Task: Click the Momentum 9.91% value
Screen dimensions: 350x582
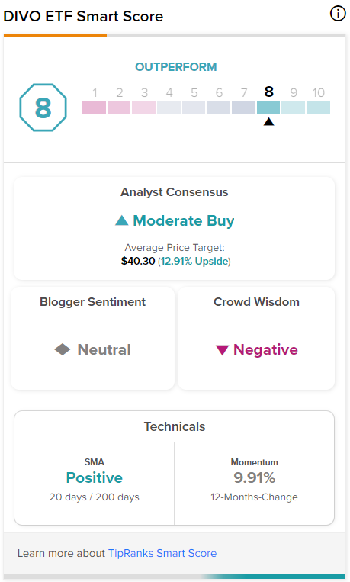Action: point(254,477)
